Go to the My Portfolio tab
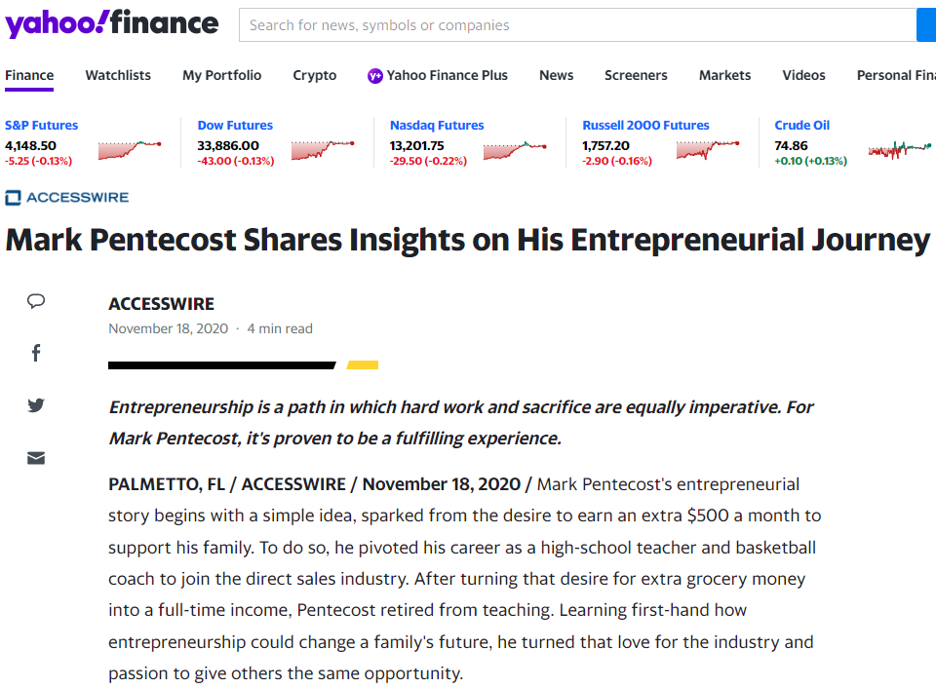Viewport: 936px width, 688px height. 222,75
